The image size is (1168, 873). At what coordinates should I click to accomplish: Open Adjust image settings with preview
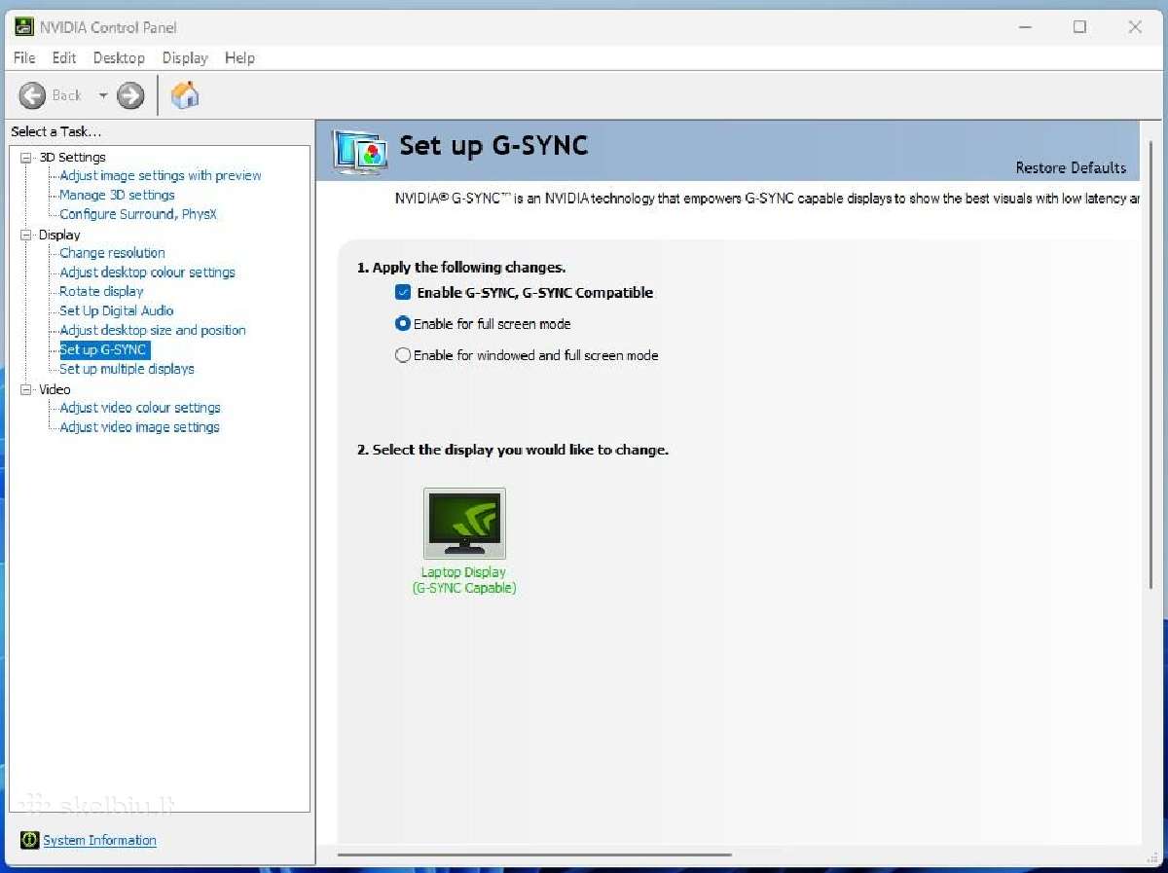coord(161,175)
